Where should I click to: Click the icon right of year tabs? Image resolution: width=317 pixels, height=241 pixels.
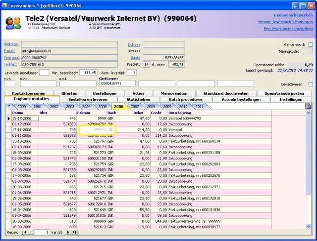coord(308,106)
